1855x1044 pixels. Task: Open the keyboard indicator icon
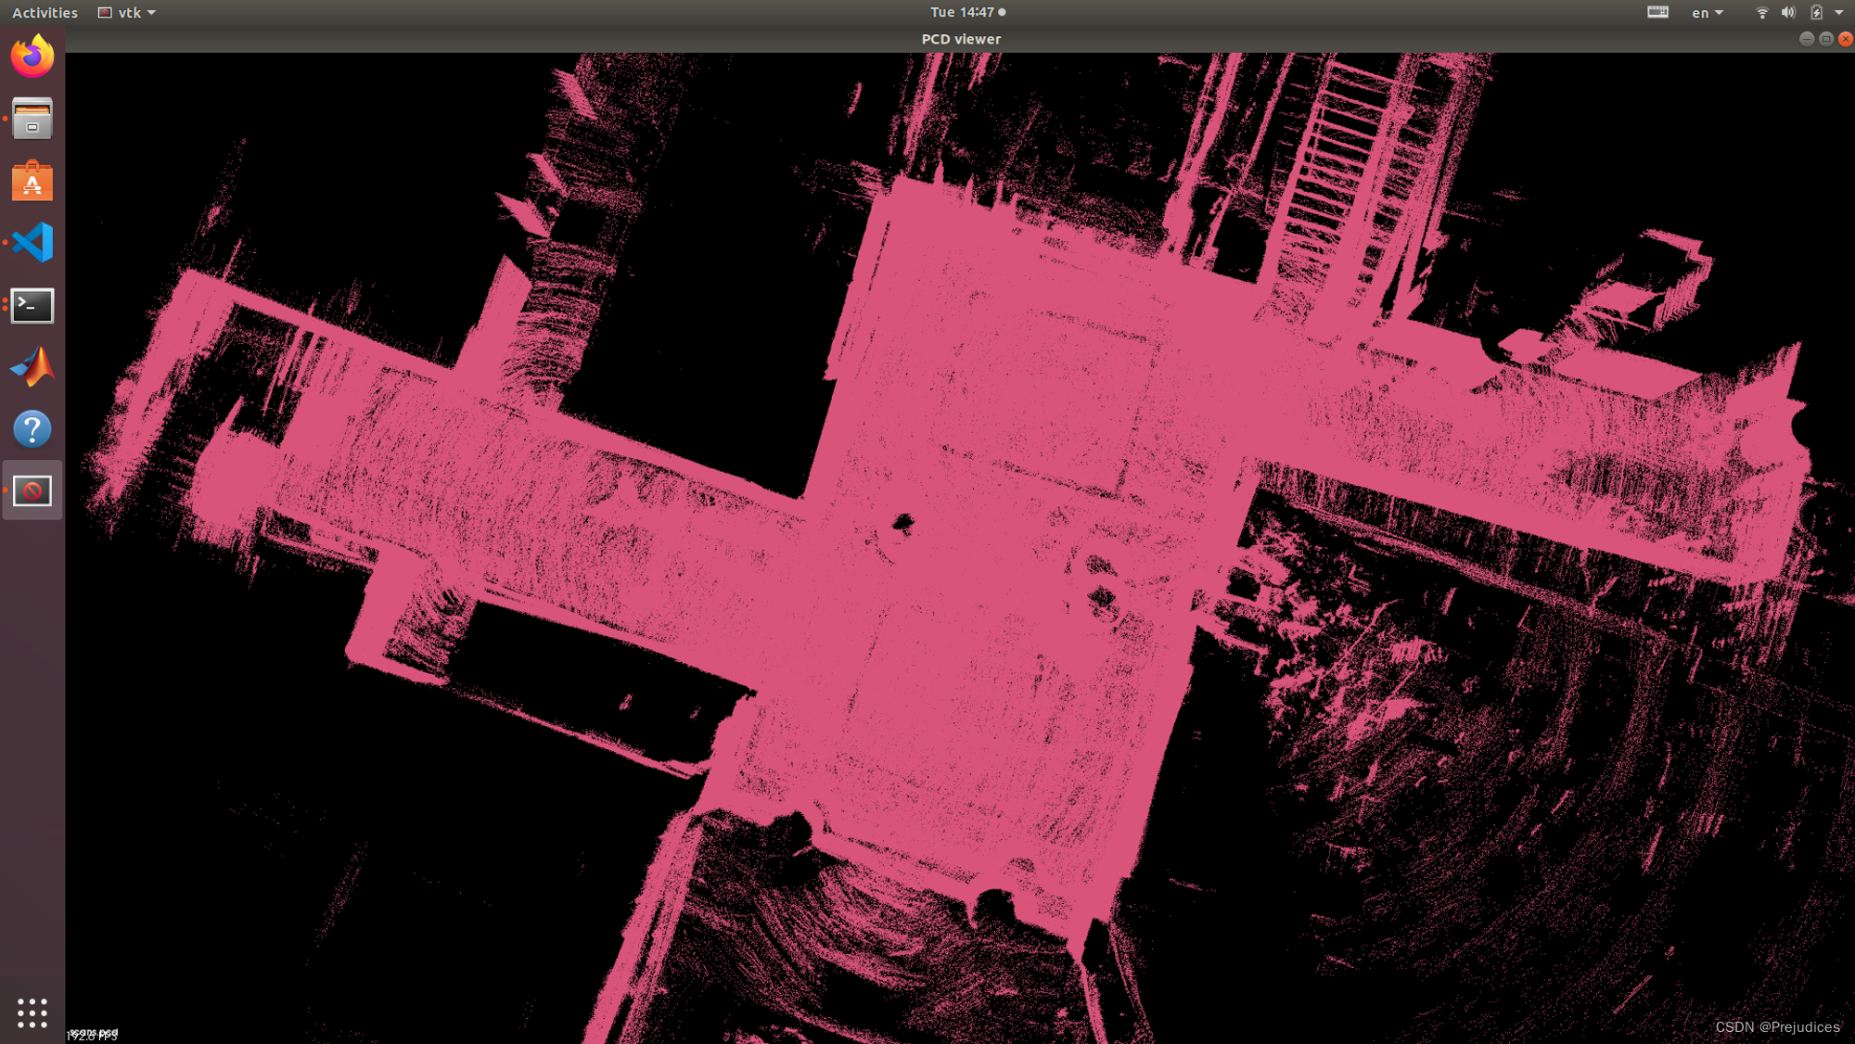pyautogui.click(x=1657, y=12)
